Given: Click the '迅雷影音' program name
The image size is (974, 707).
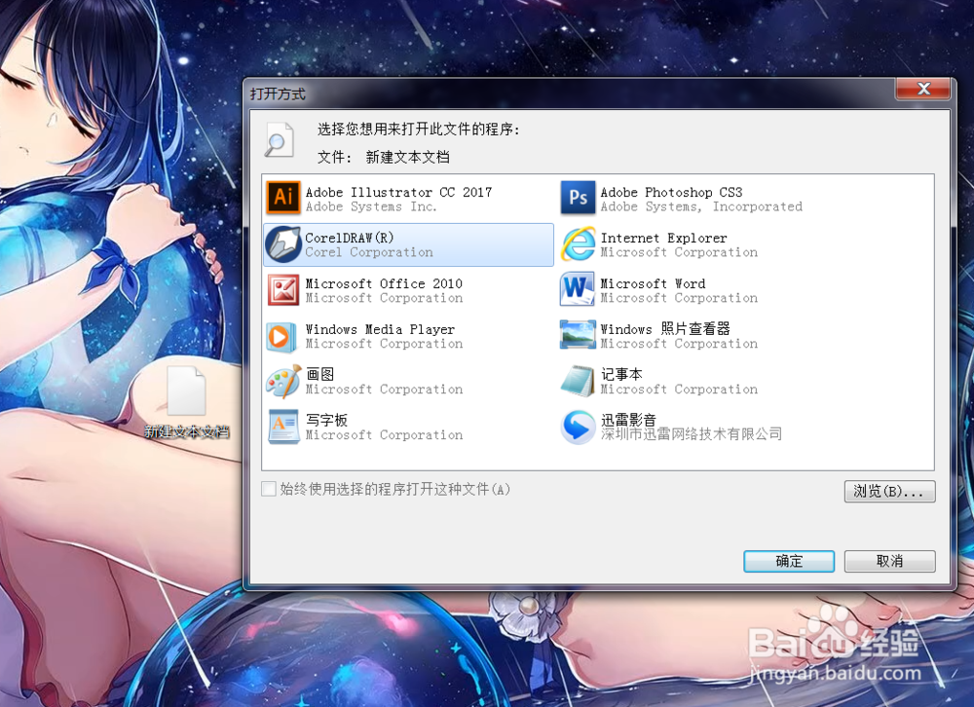Looking at the screenshot, I should click(628, 420).
